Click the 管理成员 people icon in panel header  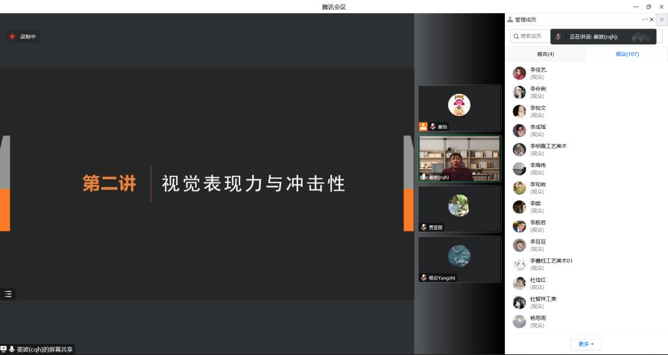coord(510,20)
